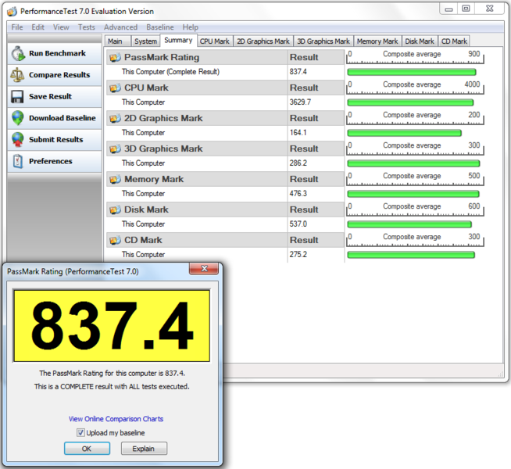Click the PerformanceTest title bar app icon

[12, 12]
